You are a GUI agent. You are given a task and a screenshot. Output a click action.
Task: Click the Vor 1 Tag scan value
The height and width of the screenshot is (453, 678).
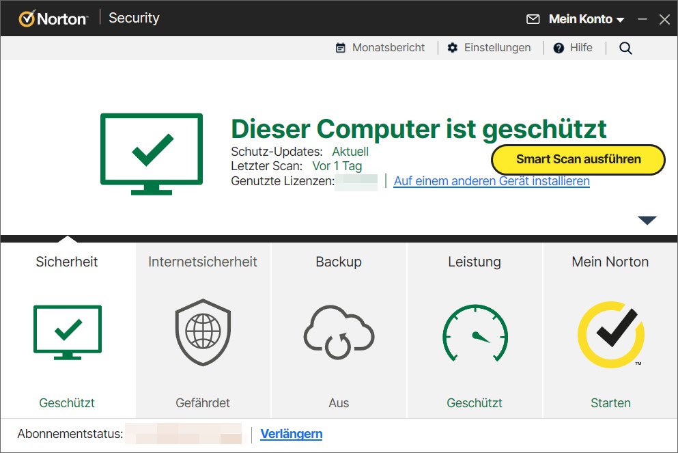point(337,166)
